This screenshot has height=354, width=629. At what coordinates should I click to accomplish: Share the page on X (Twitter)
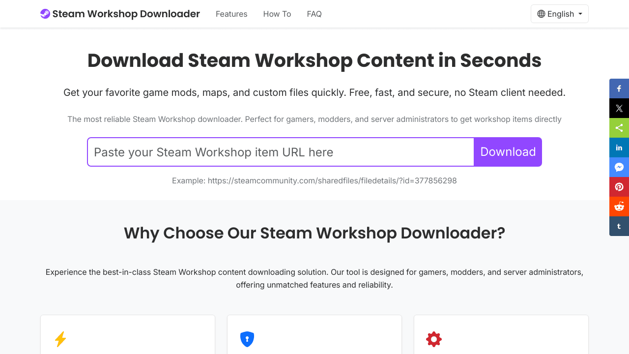[x=619, y=108]
